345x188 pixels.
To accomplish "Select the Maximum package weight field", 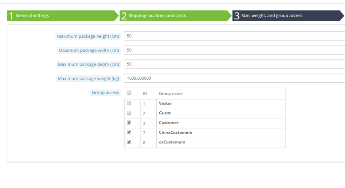I will pyautogui.click(x=234, y=78).
